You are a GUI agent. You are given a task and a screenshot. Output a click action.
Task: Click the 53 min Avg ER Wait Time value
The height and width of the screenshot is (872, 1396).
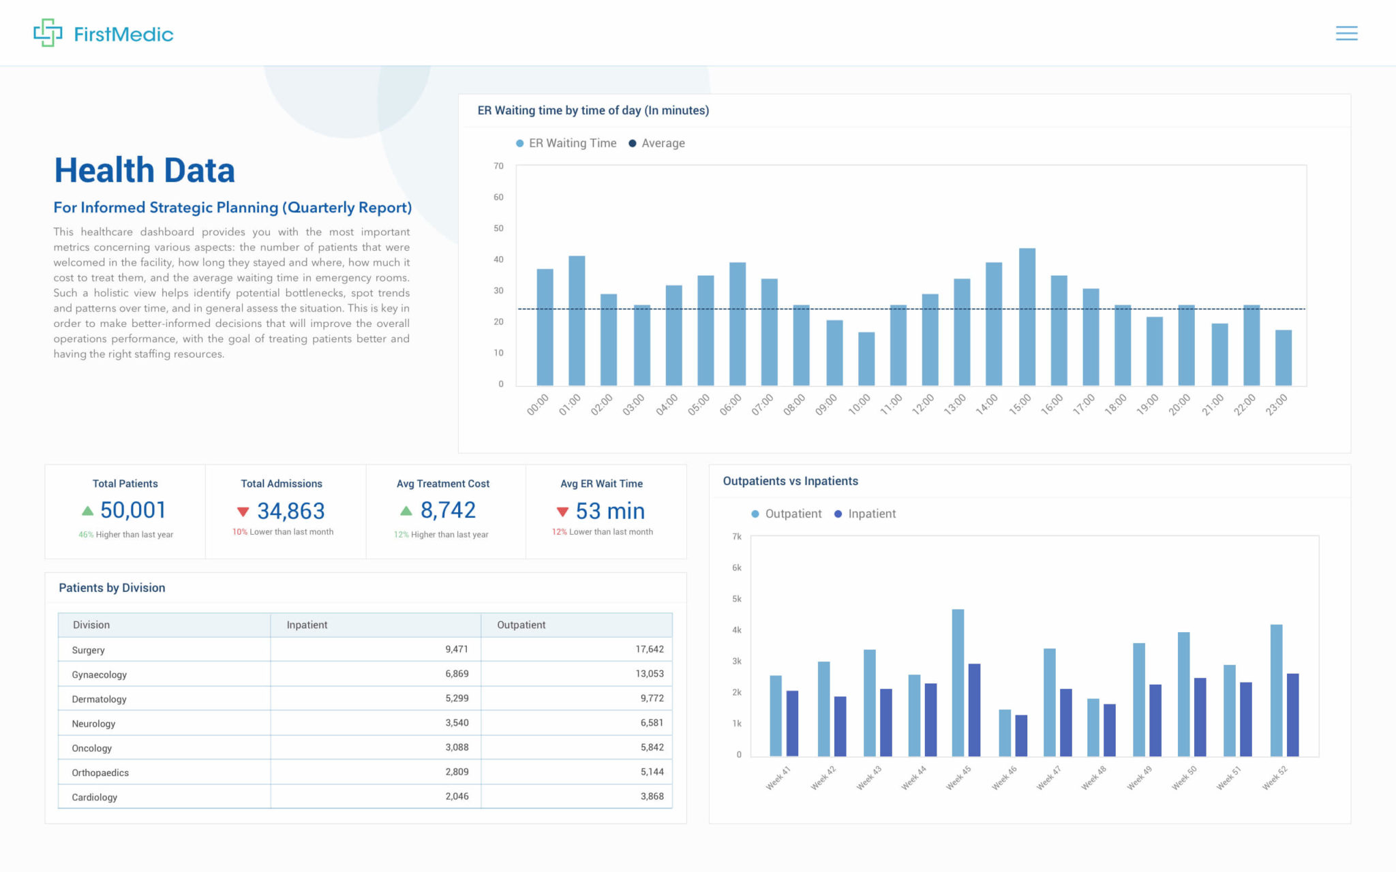click(x=611, y=511)
